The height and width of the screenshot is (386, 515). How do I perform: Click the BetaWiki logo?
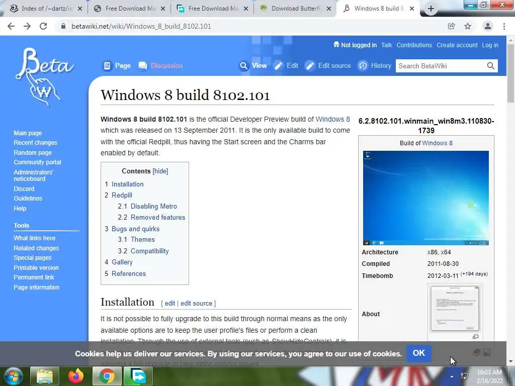[x=44, y=77]
